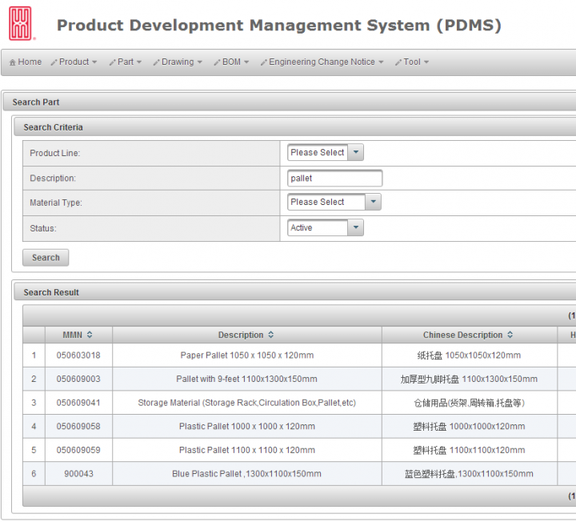576x522 pixels.
Task: Click the PDMS company logo icon
Action: point(22,25)
